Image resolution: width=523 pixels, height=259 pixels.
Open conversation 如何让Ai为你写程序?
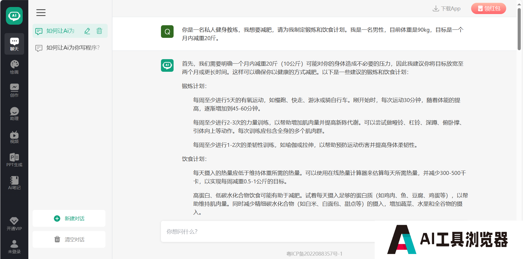tap(73, 48)
